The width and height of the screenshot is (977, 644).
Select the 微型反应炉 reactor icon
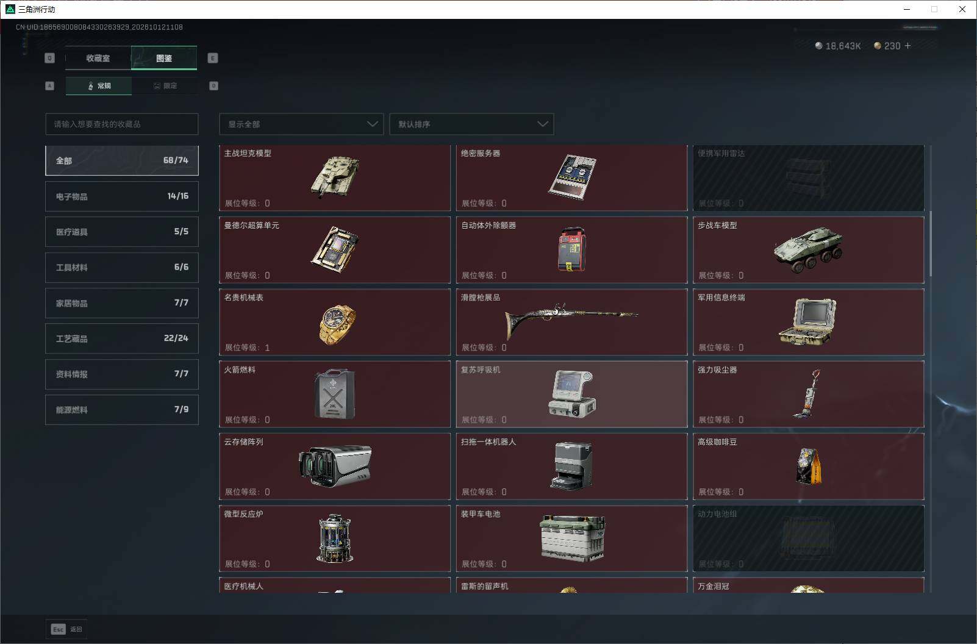coord(335,538)
